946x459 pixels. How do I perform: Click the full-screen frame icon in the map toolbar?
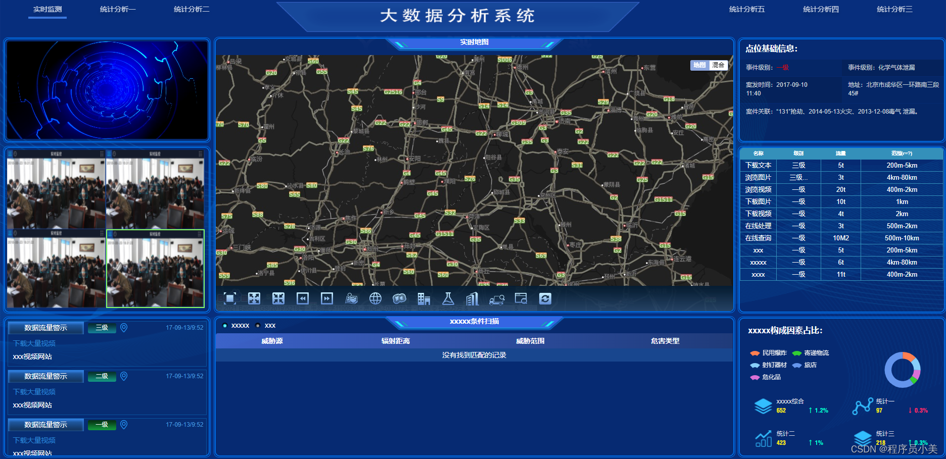(x=230, y=298)
